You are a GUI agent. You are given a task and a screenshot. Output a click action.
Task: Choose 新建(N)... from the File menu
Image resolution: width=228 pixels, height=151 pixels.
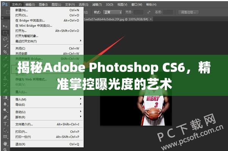tap(47, 10)
